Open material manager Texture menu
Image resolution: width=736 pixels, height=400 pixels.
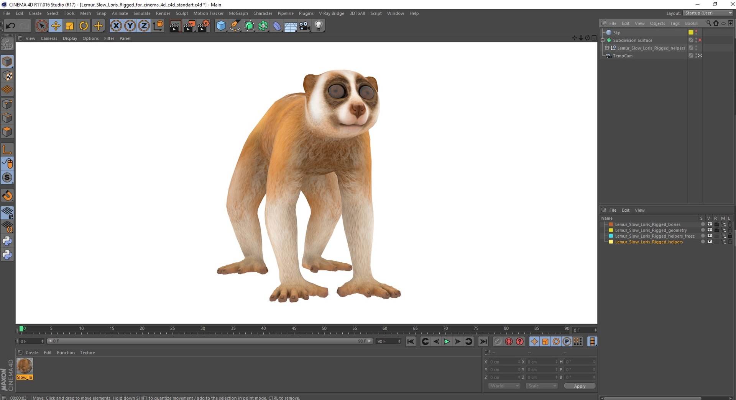(87, 353)
